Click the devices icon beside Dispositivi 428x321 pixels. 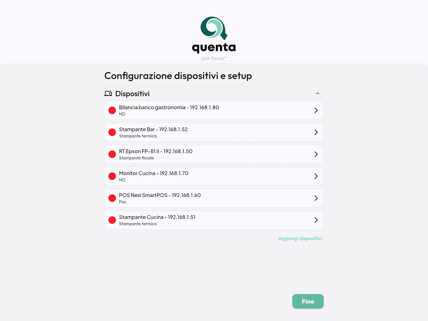pyautogui.click(x=108, y=93)
